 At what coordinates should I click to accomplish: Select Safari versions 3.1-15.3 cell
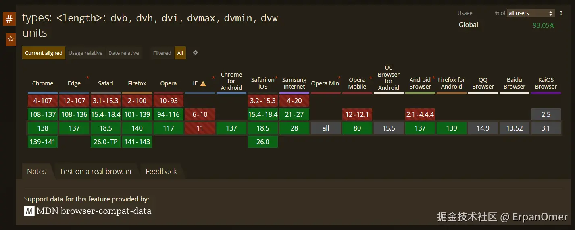[x=106, y=101]
